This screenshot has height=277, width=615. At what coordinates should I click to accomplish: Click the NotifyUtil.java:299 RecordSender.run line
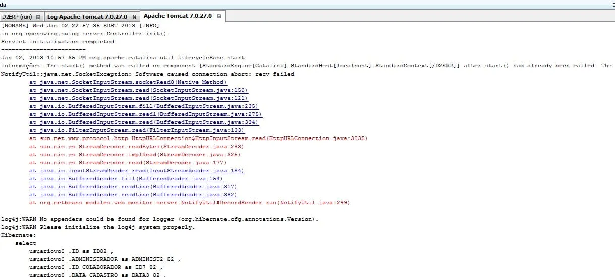190,203
